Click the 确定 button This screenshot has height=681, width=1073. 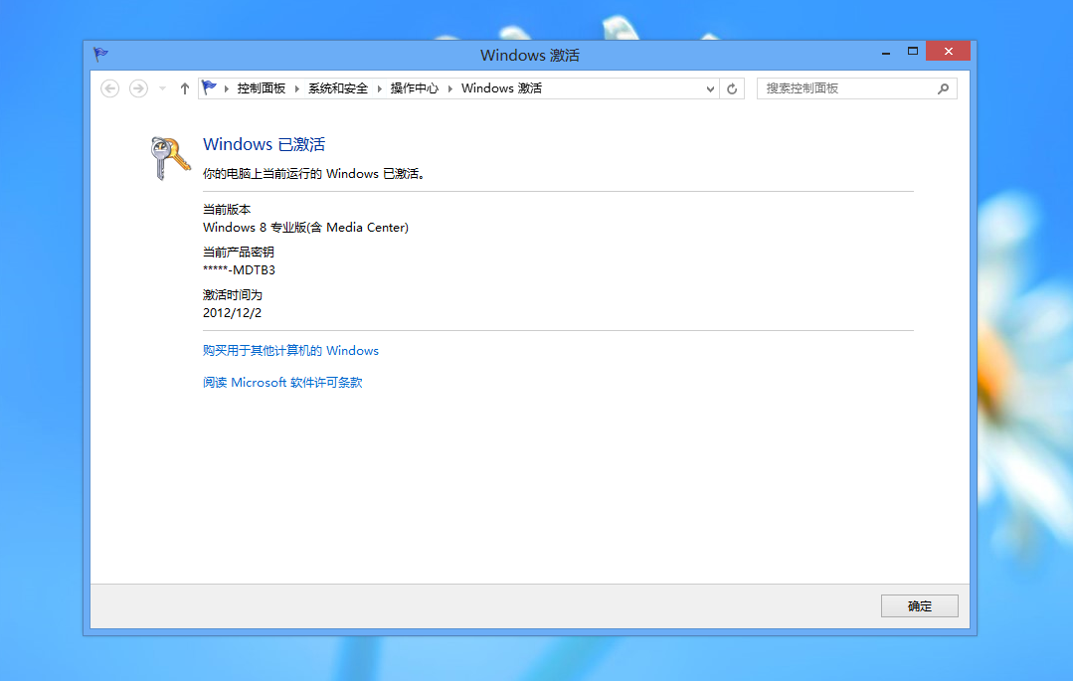pyautogui.click(x=920, y=606)
